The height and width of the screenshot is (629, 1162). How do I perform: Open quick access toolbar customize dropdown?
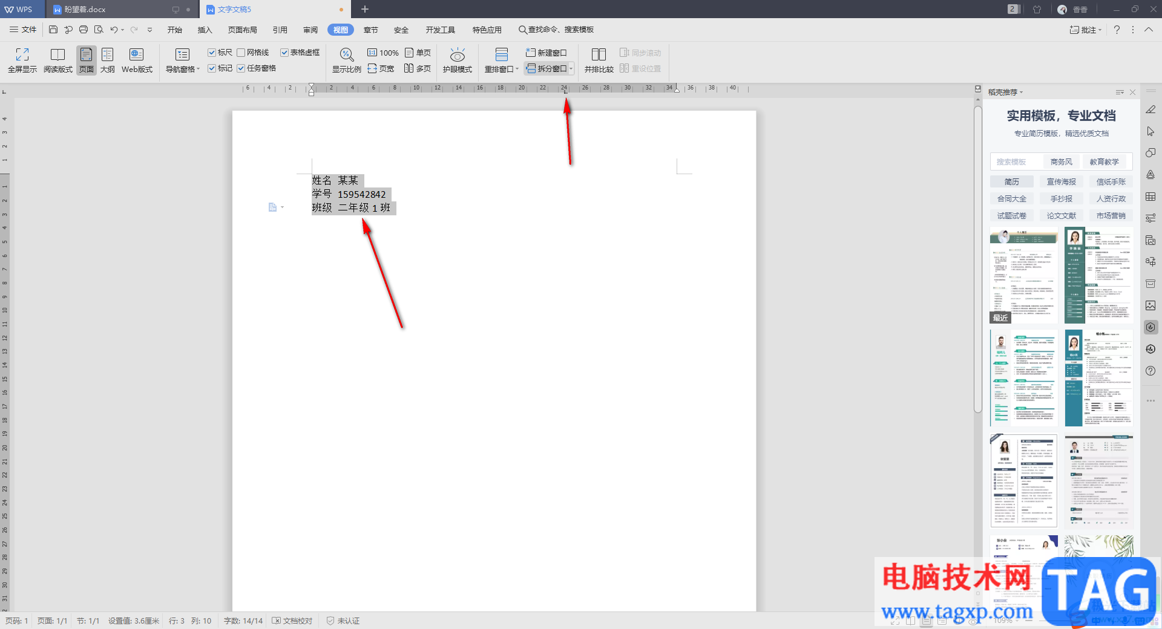(149, 30)
